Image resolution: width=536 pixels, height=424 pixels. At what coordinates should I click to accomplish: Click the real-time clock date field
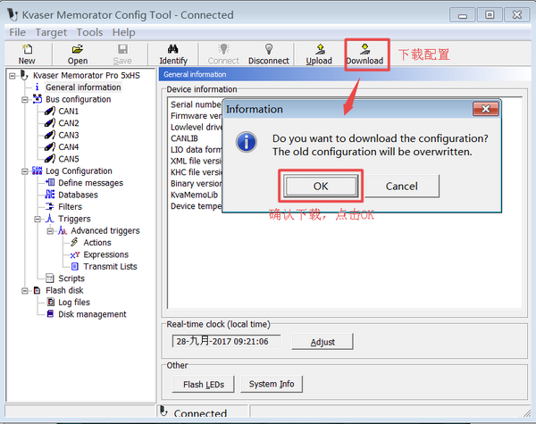(226, 341)
